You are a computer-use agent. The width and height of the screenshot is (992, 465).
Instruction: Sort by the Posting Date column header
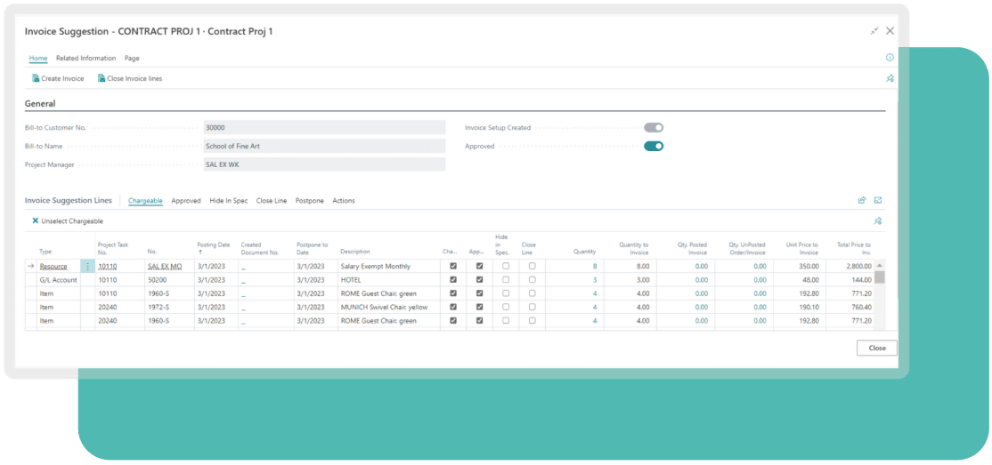click(213, 248)
